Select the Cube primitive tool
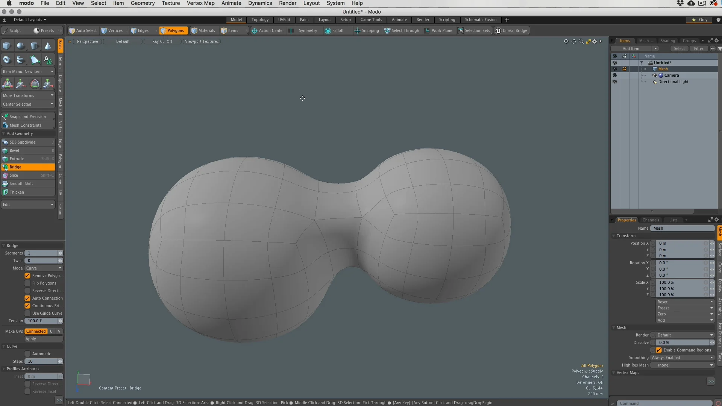The height and width of the screenshot is (406, 722). pyautogui.click(x=7, y=46)
